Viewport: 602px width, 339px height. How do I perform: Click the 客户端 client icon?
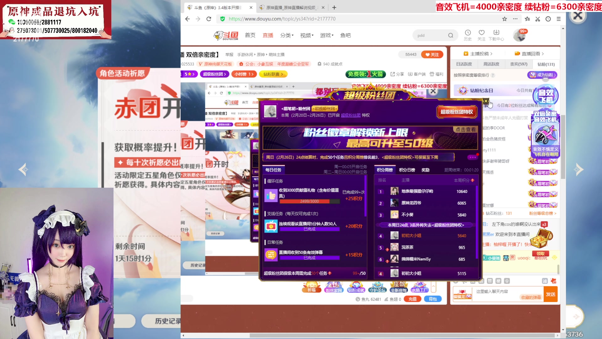pos(417,74)
